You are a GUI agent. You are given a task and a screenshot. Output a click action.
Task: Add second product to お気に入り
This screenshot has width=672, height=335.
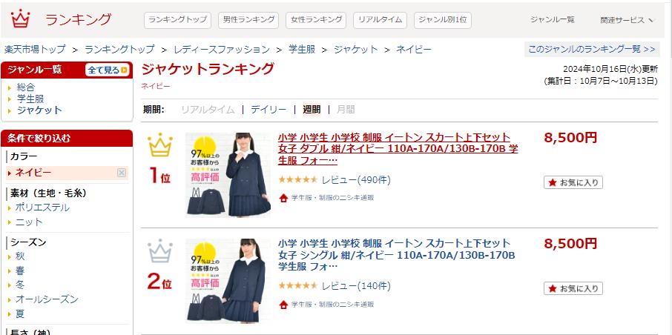point(573,288)
